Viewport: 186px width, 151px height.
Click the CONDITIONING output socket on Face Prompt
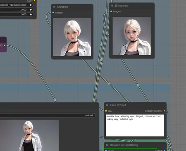(165, 111)
